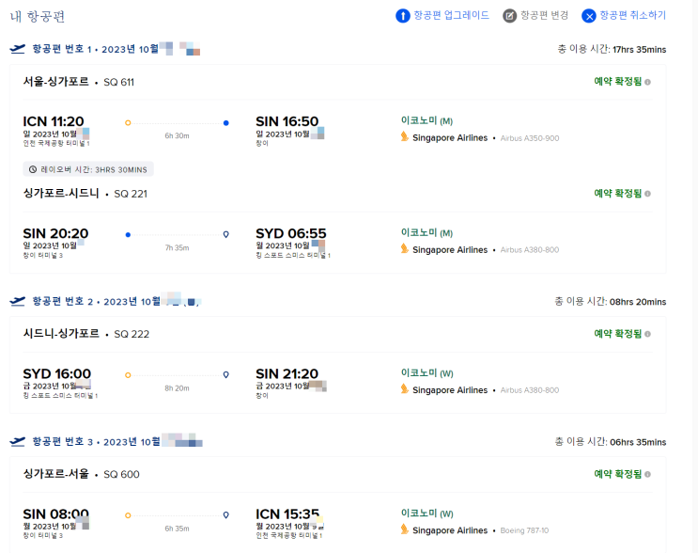
Task: Click the 레이오버 시간 3HRS 30MINS badge
Action: click(x=87, y=169)
